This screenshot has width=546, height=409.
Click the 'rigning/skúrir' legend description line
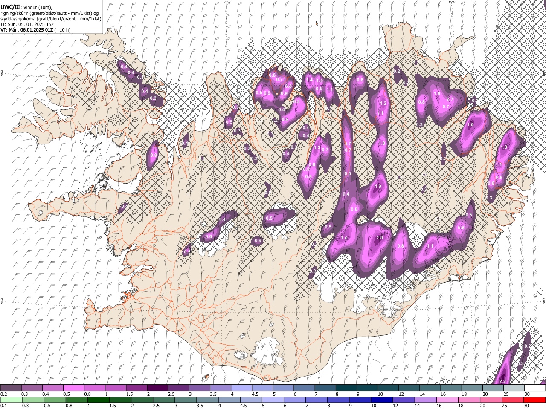(50, 13)
